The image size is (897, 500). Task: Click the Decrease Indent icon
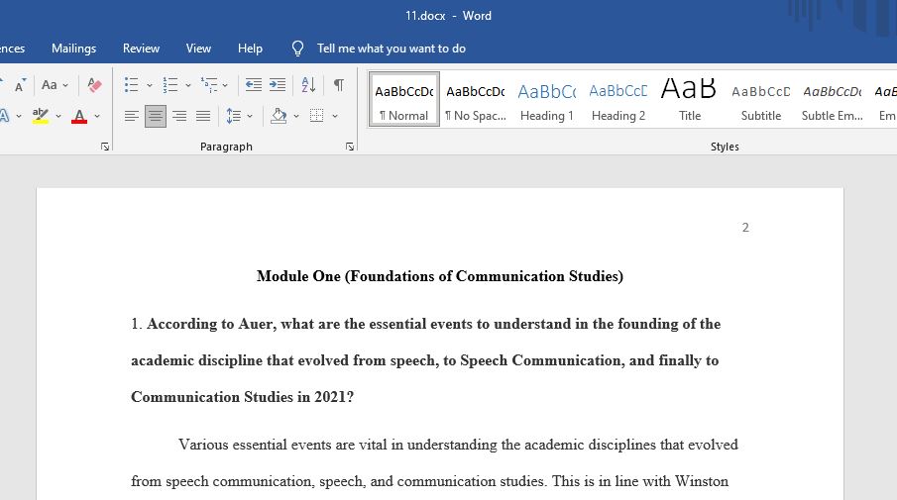(254, 85)
